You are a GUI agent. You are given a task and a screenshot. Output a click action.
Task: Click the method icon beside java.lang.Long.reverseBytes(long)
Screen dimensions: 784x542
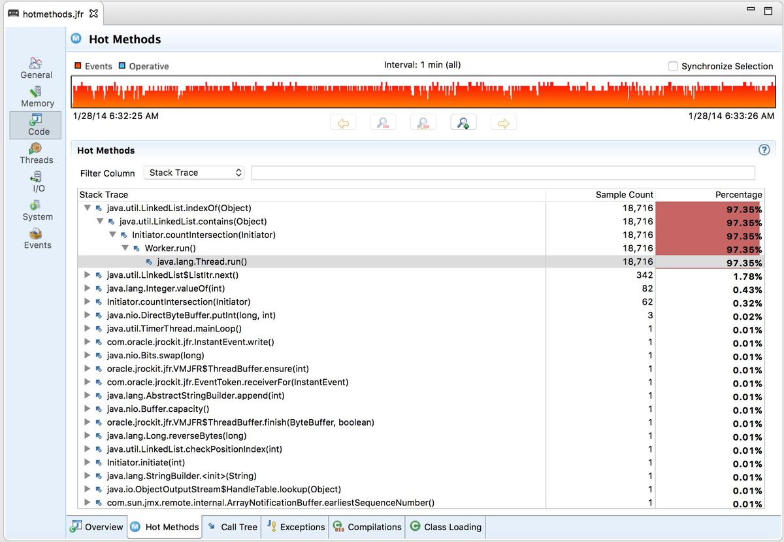99,435
